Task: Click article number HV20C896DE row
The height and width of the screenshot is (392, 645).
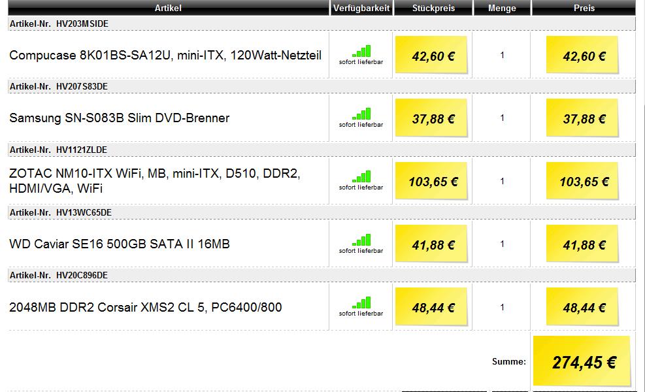Action: pyautogui.click(x=322, y=275)
